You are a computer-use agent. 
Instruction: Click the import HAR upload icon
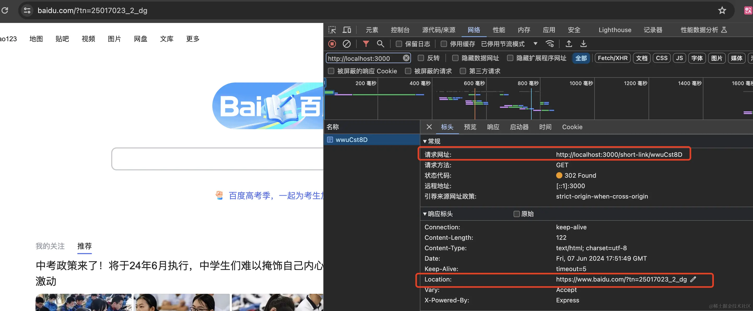pos(569,44)
